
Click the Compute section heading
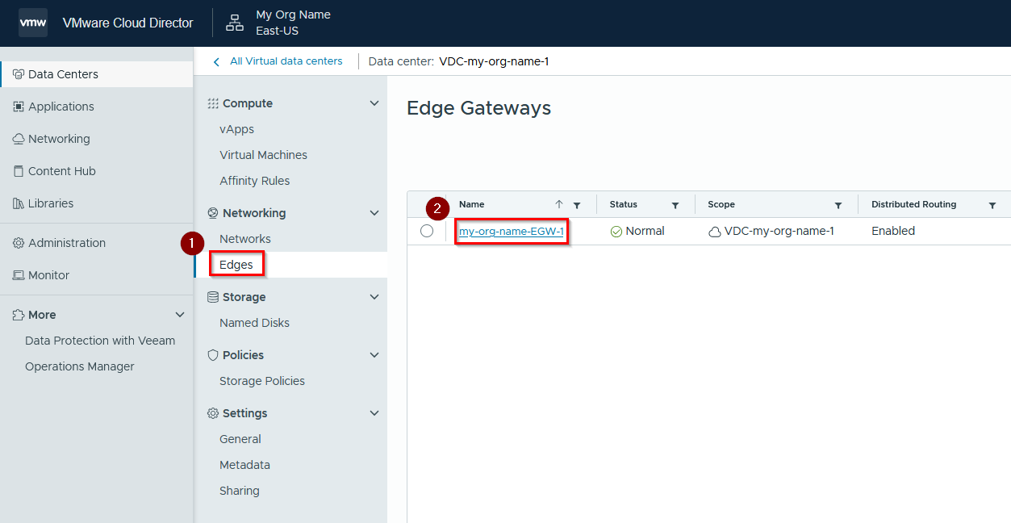point(248,103)
